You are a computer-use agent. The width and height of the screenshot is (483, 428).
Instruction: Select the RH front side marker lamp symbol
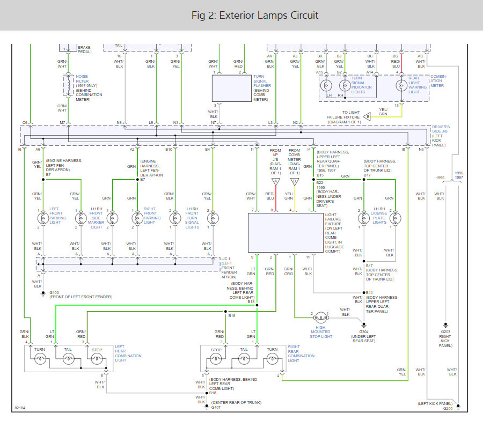click(x=113, y=218)
